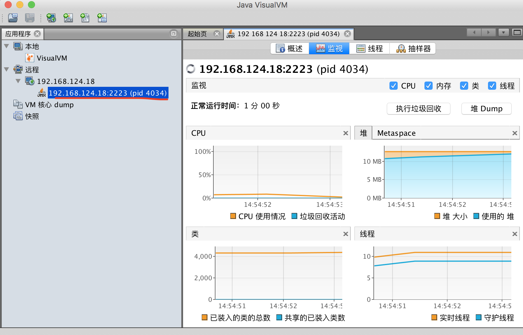Image resolution: width=523 pixels, height=335 pixels.
Task: Disable the 线程 monitoring checkbox
Action: click(492, 86)
